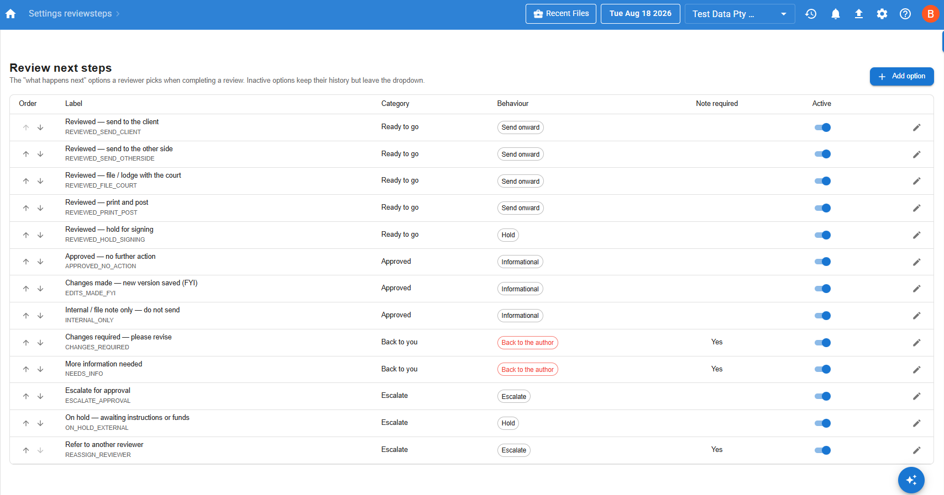Click the Note required column header

717,104
